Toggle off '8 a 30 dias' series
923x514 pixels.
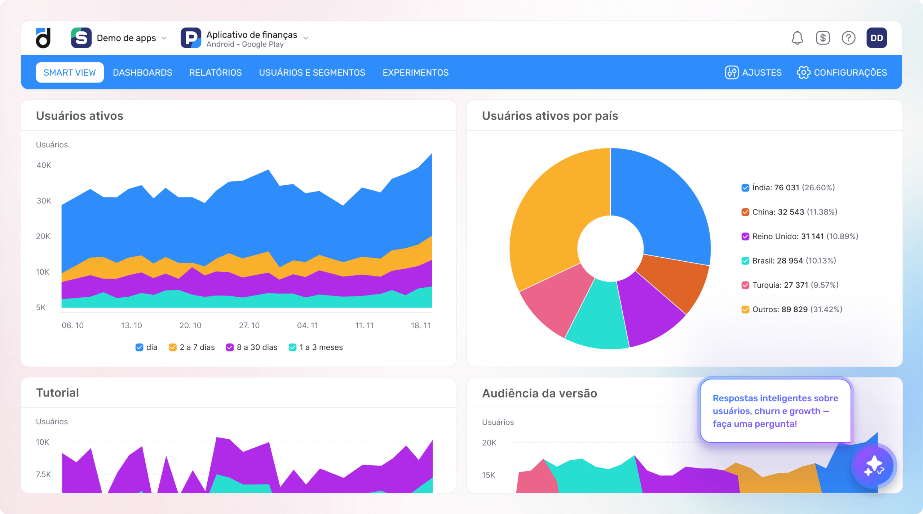coord(230,347)
